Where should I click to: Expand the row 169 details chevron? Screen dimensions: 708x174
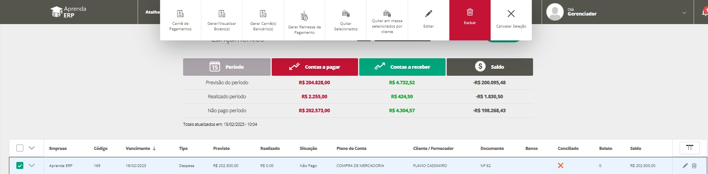(x=32, y=165)
